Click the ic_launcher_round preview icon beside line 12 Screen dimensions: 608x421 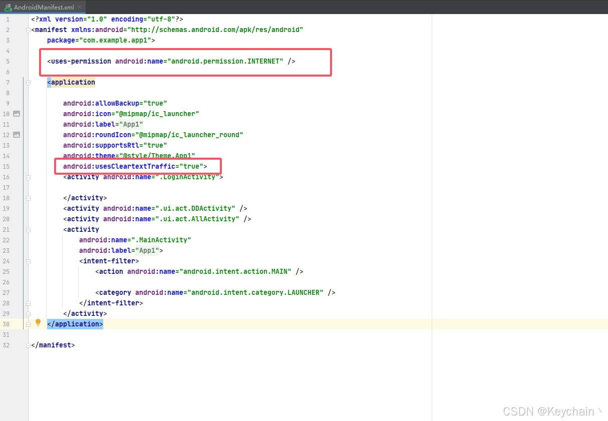point(18,135)
